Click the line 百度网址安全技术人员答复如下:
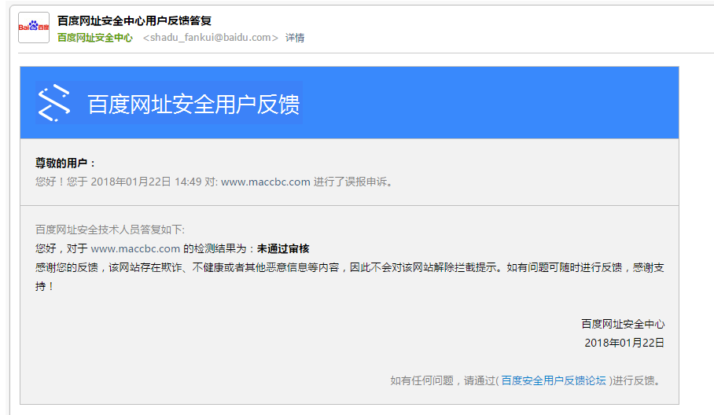Viewport: 714px width, 415px height. click(110, 230)
